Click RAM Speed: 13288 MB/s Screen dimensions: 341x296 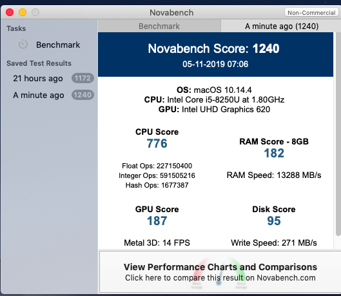274,175
